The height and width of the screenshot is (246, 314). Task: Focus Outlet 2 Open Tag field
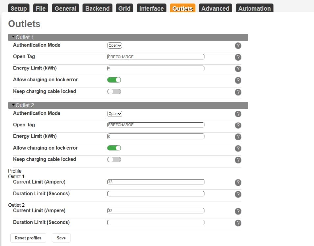pos(156,125)
